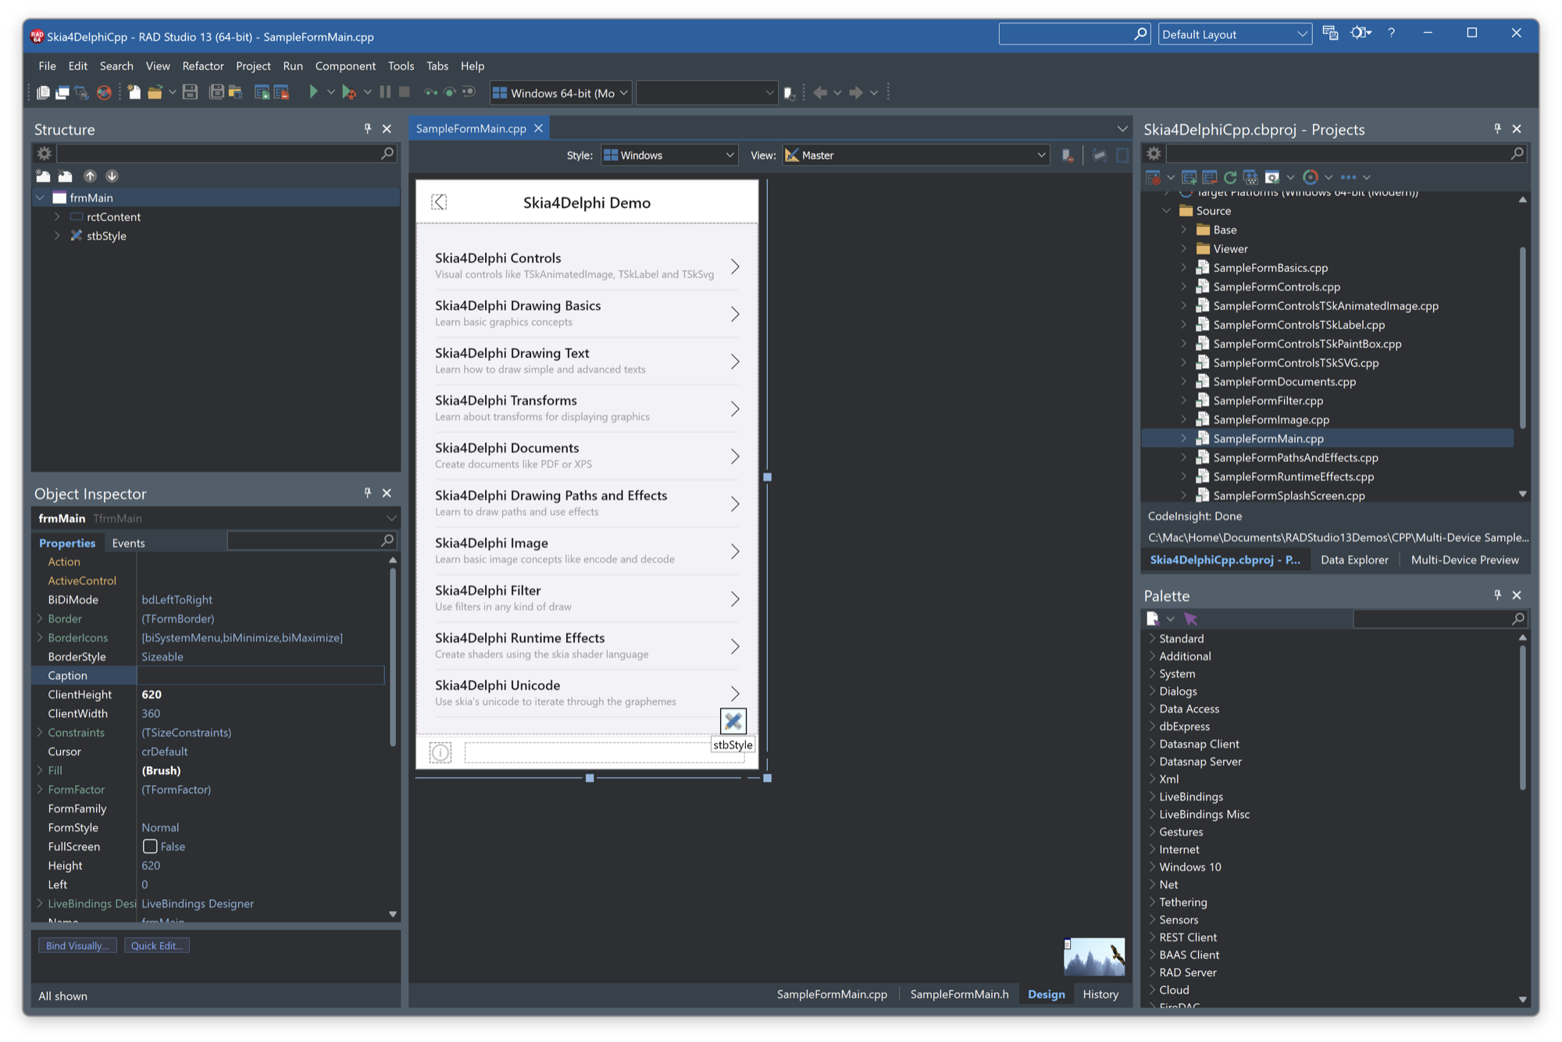Click the Save file toolbar icon

pos(190,92)
